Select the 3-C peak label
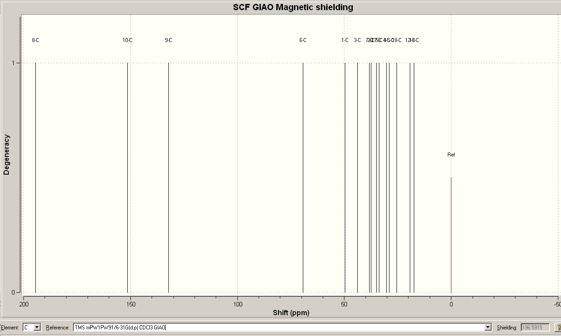The image size is (561, 336). coord(357,40)
